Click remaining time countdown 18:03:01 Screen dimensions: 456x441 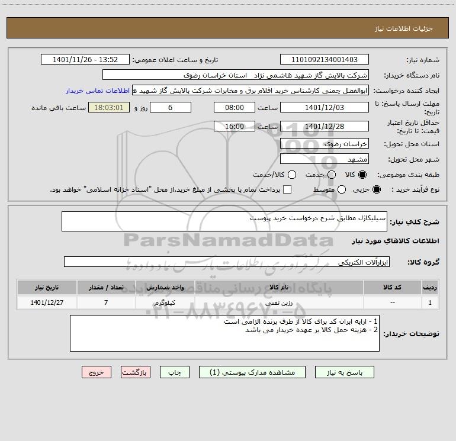[109, 107]
